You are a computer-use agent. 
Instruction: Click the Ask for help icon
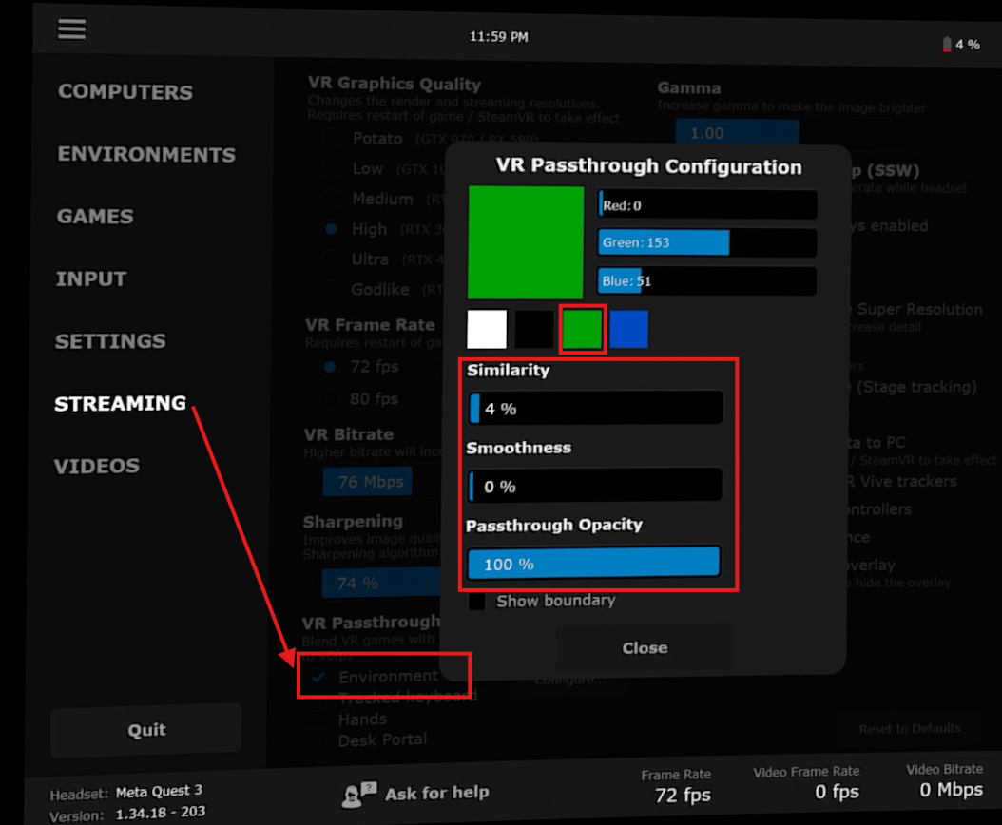[358, 795]
